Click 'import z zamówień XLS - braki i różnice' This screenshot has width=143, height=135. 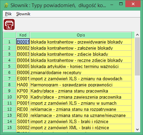(81, 121)
